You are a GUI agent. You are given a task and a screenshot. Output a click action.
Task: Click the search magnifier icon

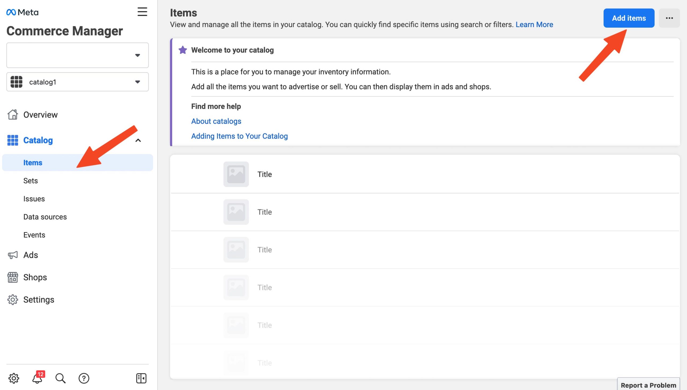[x=60, y=378]
